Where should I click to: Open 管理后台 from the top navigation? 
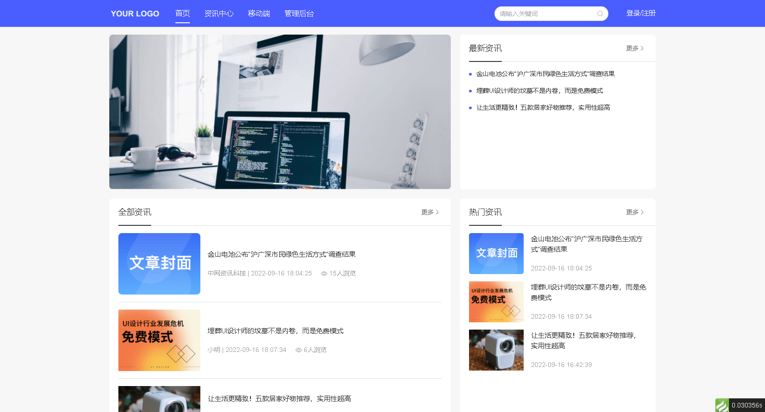[299, 13]
